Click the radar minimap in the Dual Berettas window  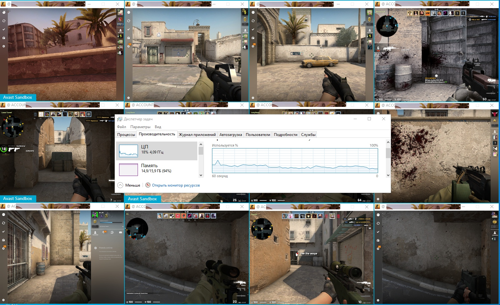[x=12, y=127]
